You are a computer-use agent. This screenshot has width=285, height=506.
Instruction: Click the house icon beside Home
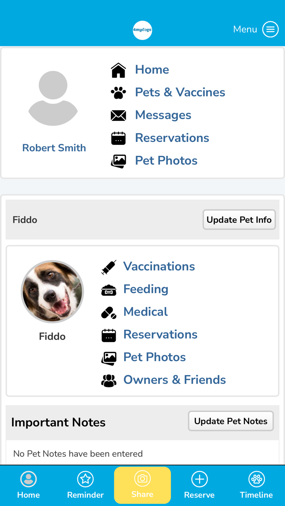coord(118,69)
